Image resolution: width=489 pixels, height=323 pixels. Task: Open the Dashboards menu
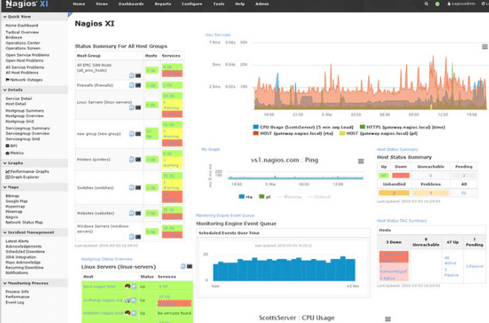(131, 4)
